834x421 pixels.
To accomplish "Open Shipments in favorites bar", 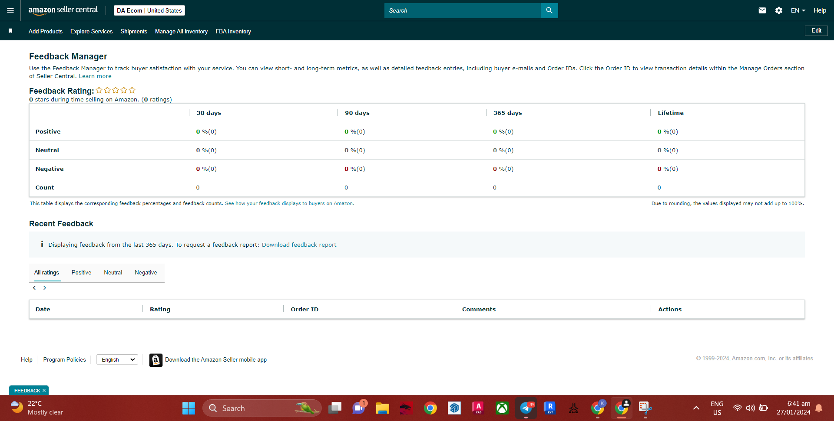I will (134, 31).
